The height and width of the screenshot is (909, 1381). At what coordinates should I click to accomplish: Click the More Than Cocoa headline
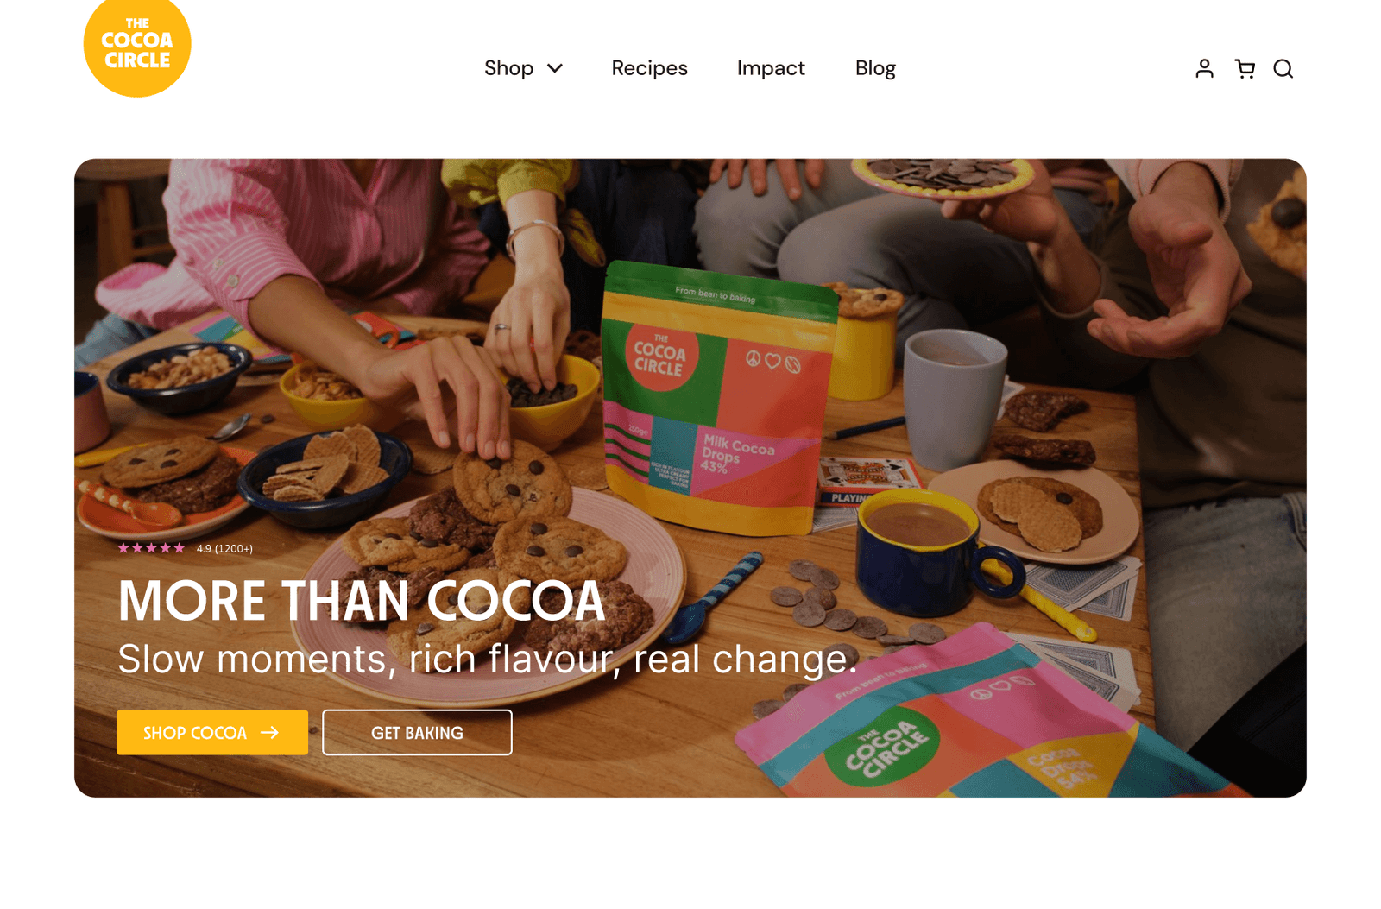pos(362,601)
